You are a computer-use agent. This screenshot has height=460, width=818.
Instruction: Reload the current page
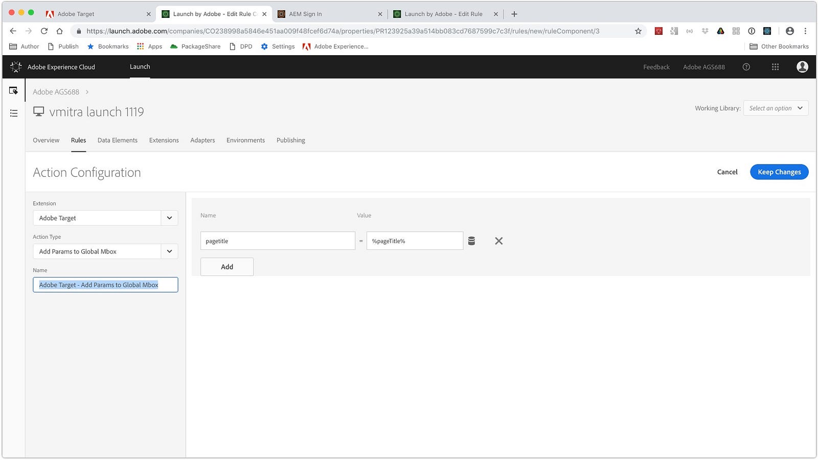tap(44, 31)
